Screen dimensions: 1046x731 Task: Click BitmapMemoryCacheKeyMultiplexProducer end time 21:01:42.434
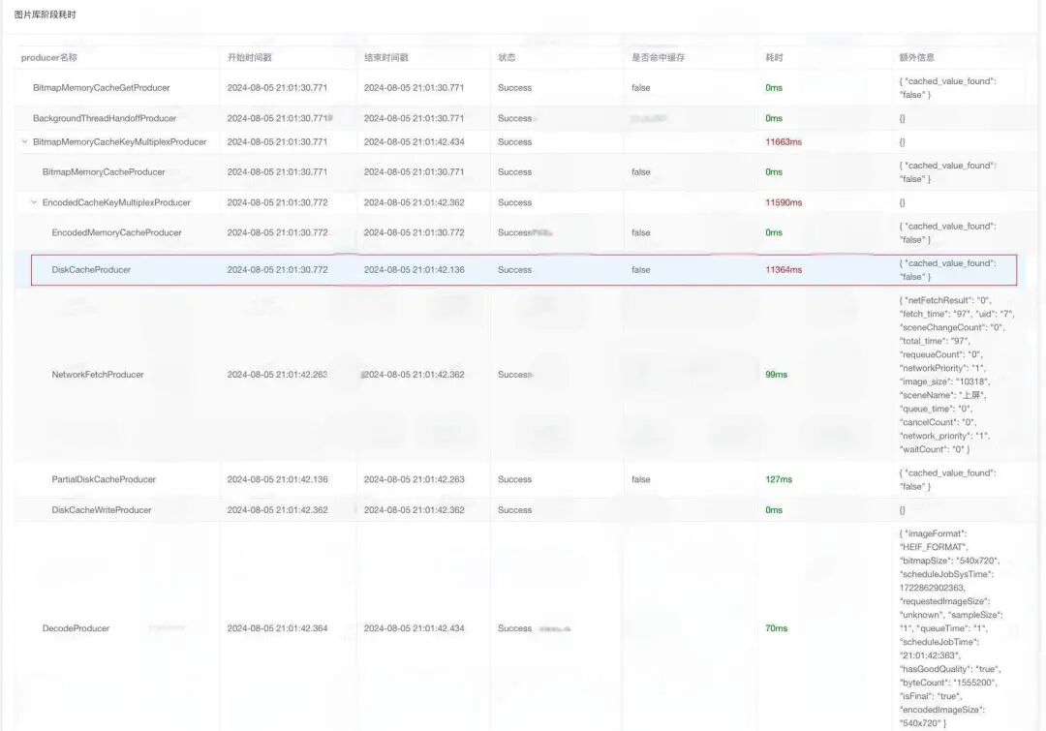coord(415,142)
